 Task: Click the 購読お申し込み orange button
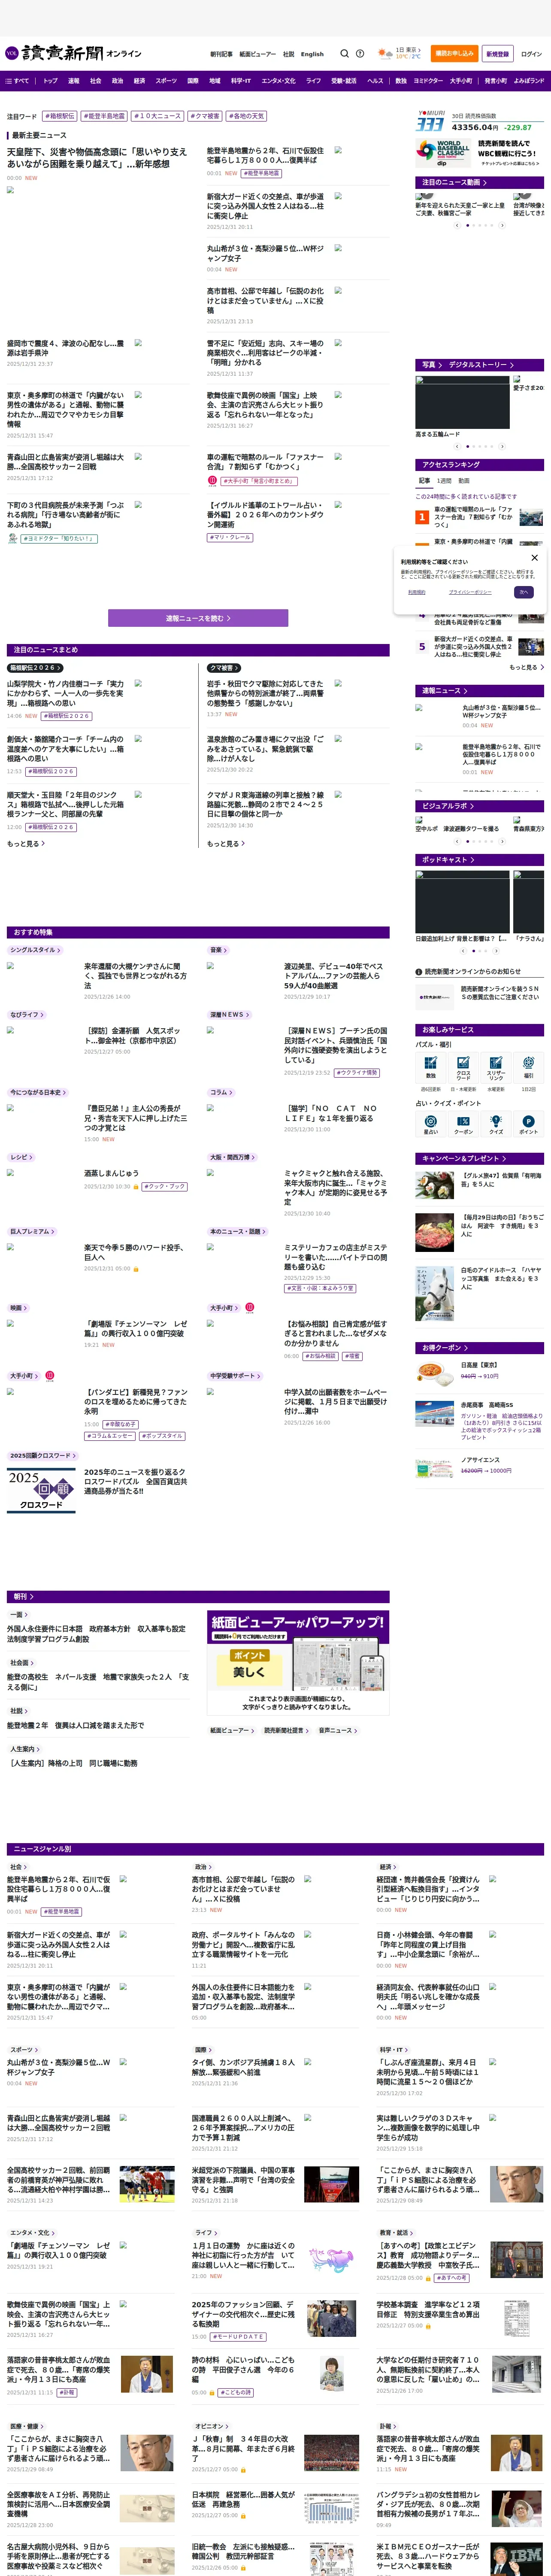point(454,54)
